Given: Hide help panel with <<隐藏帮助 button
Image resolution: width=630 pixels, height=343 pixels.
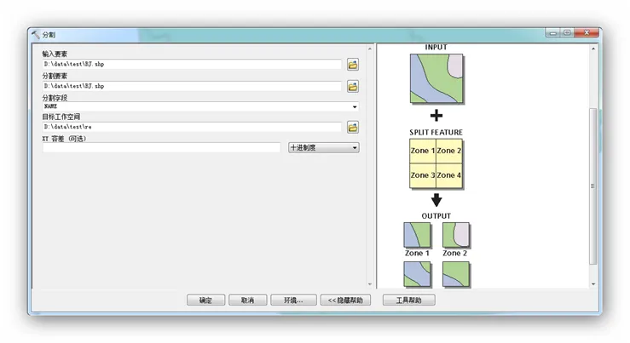Looking at the screenshot, I should [345, 300].
